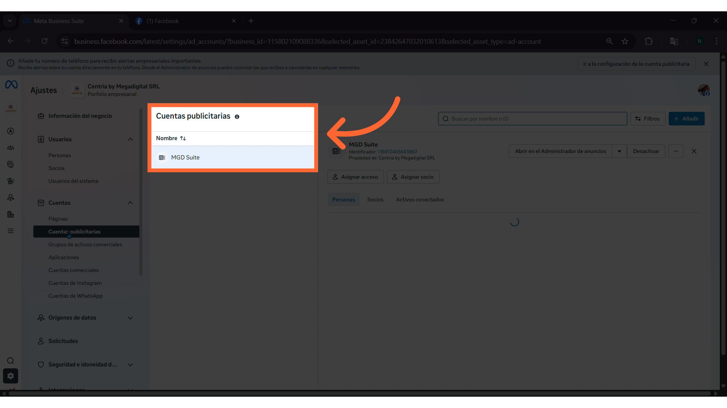The image size is (727, 408).
Task: Open the buildings icon in left rail
Action: point(11,214)
